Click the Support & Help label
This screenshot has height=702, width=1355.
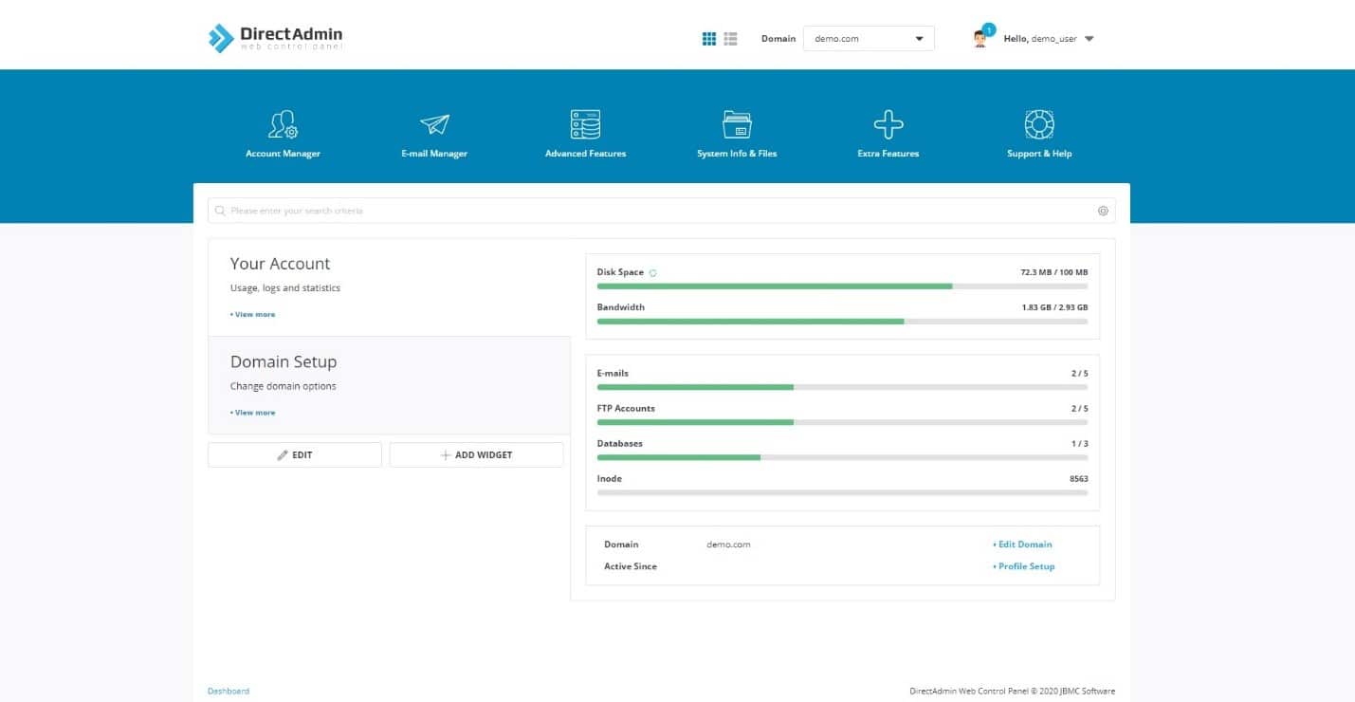pyautogui.click(x=1039, y=154)
